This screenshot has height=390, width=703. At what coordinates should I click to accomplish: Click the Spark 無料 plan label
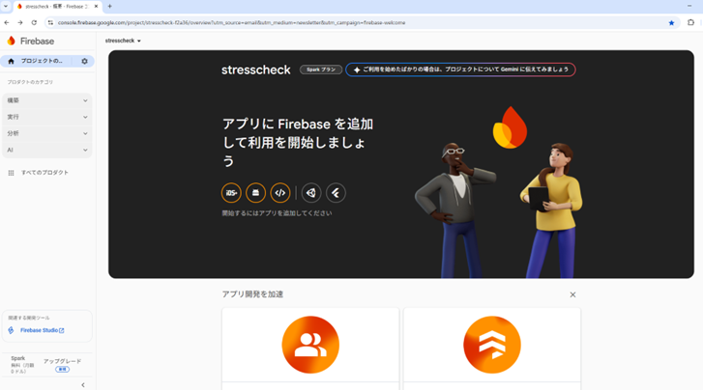tap(21, 365)
